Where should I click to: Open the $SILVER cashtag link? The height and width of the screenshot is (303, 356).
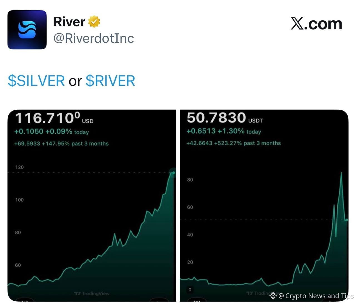pyautogui.click(x=36, y=81)
